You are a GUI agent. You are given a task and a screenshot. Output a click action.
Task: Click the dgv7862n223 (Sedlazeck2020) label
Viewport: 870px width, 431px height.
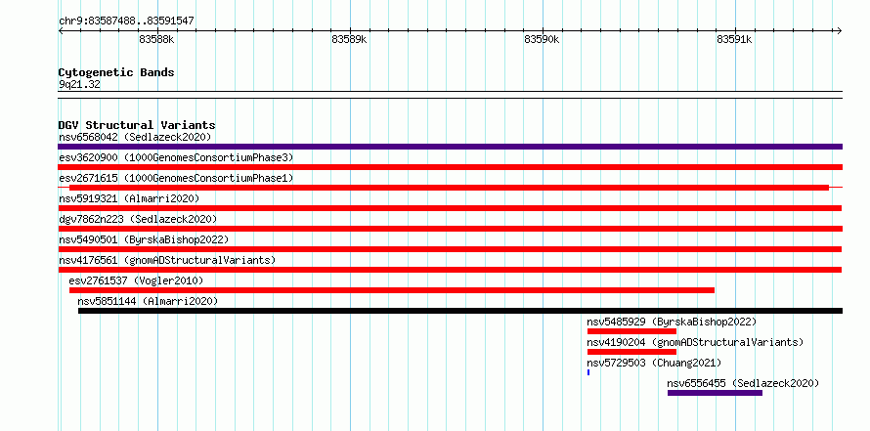tap(138, 219)
